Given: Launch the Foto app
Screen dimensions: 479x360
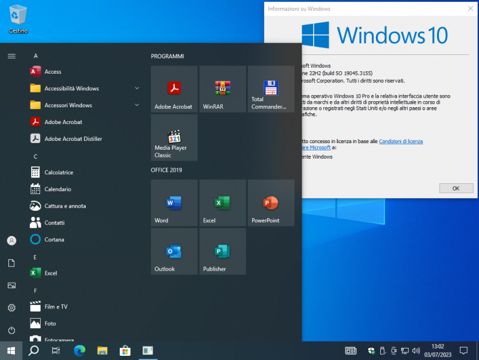Looking at the screenshot, I should coord(85,323).
